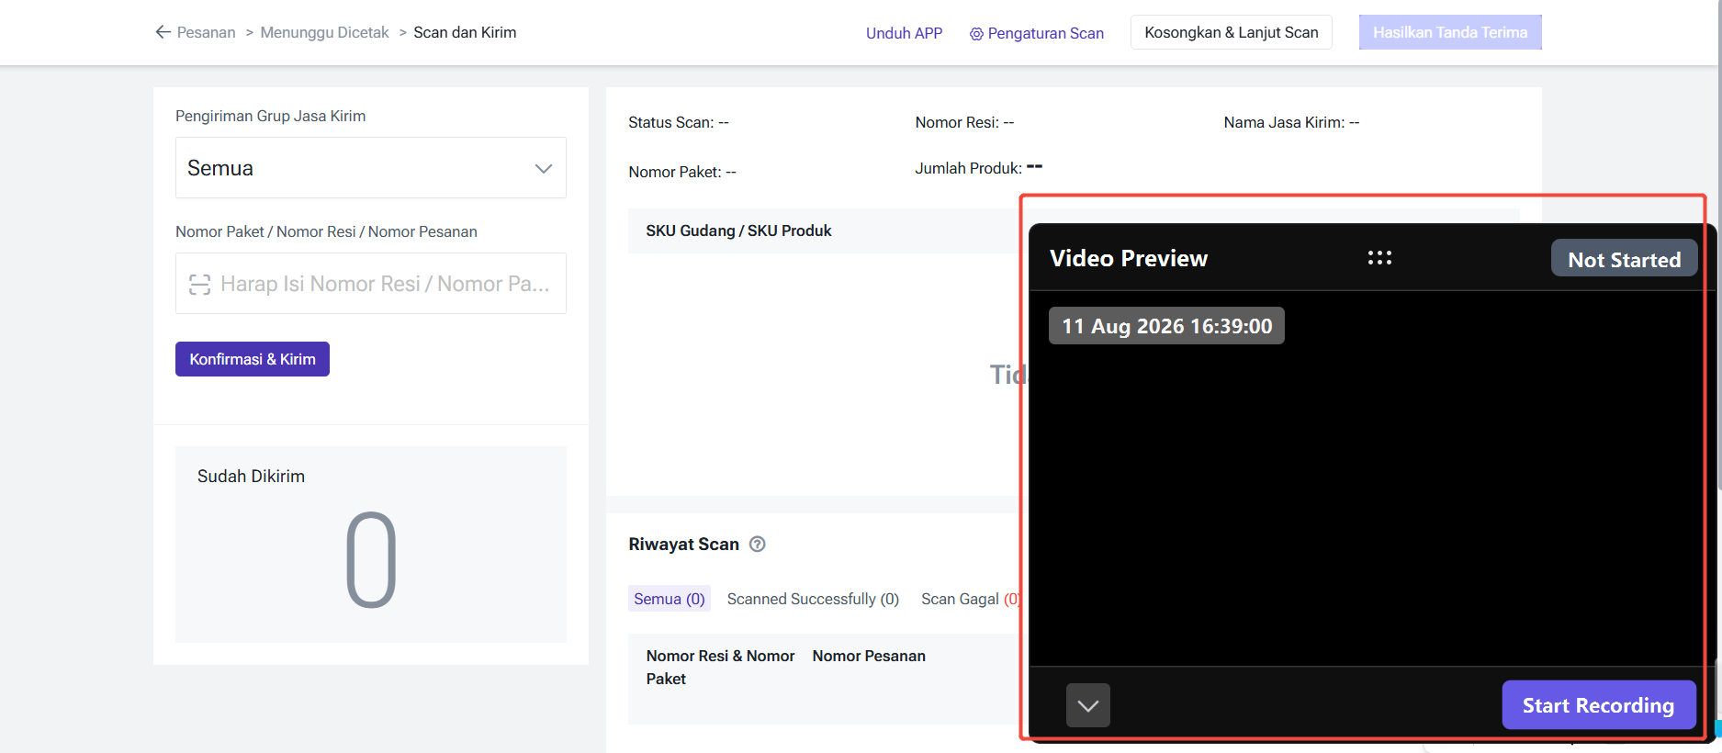
Task: Open the Pesanan breadcrumb
Action: [x=206, y=32]
